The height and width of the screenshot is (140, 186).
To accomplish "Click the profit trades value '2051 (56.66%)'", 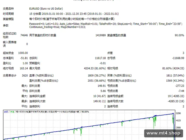I will pos(97,81).
